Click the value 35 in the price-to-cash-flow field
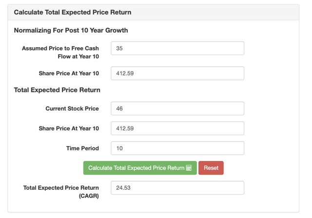This screenshot has width=312, height=218. coord(119,48)
